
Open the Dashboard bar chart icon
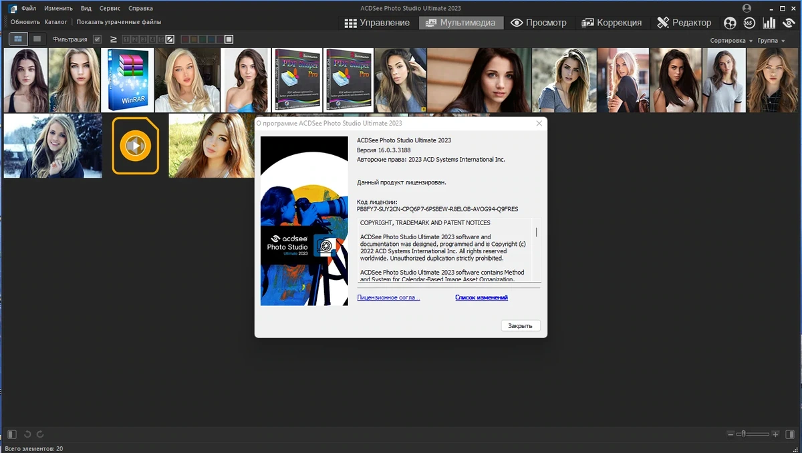(769, 23)
